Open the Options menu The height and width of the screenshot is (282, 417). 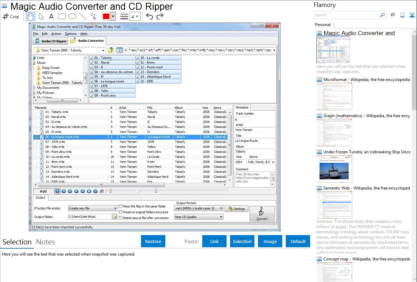(x=71, y=34)
